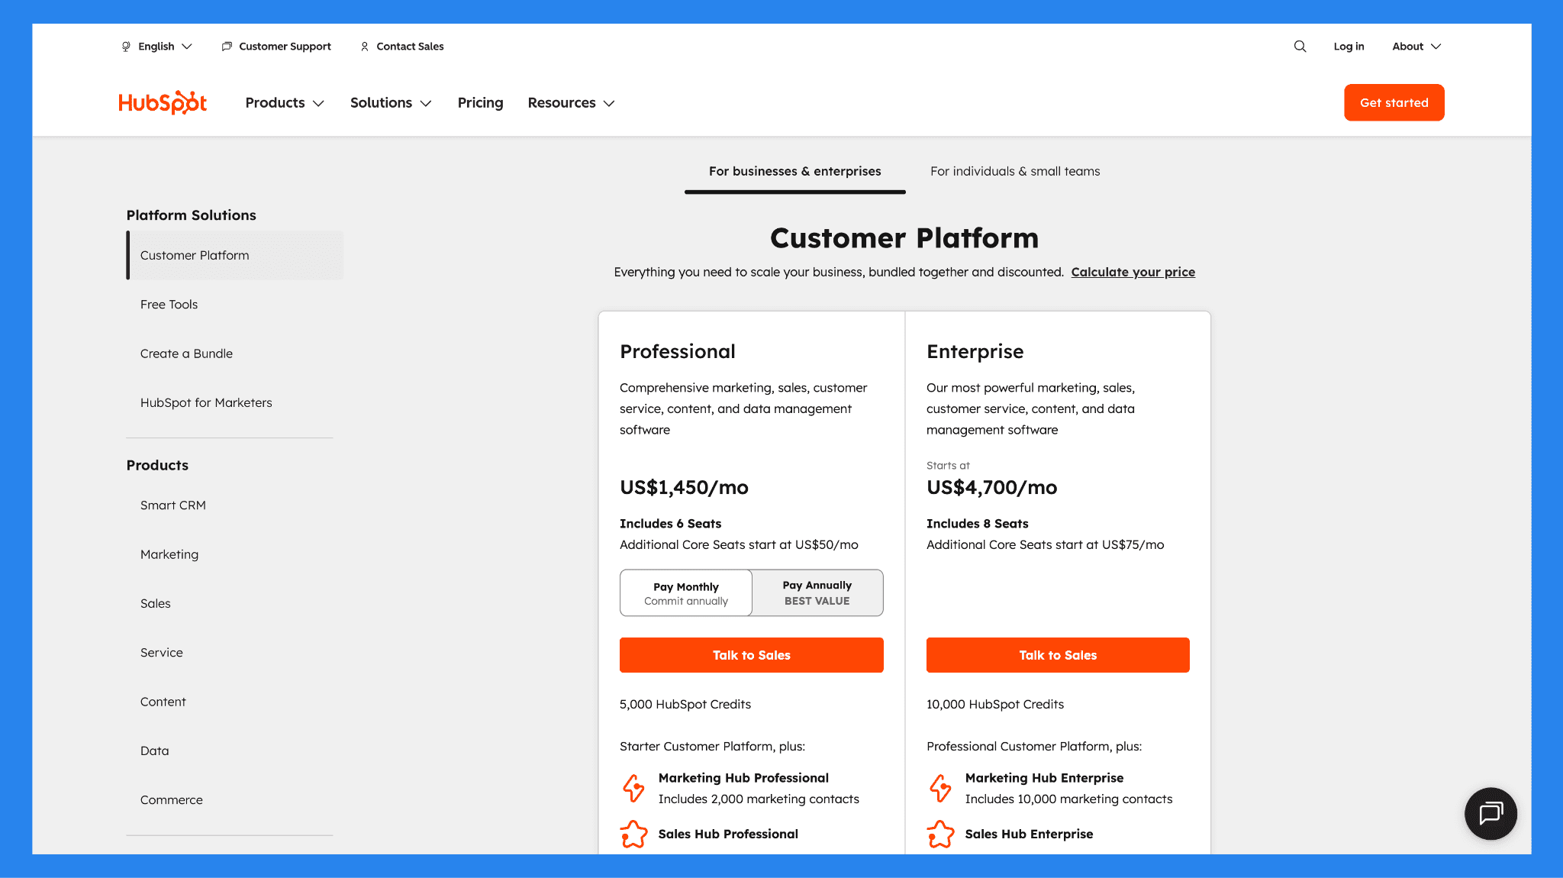Viewport: 1563px width, 878px height.
Task: Click the Sales Hub Enterprise star icon
Action: click(x=940, y=834)
